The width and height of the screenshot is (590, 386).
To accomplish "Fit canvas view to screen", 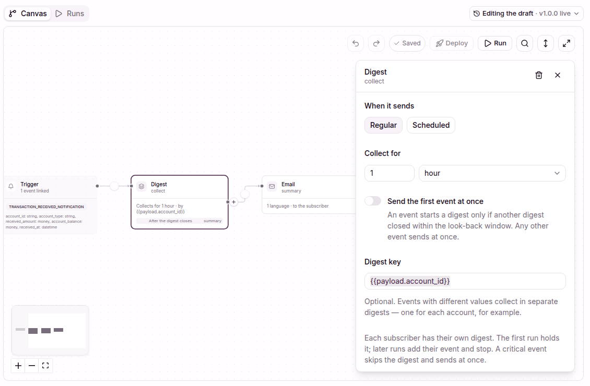I will [x=45, y=366].
